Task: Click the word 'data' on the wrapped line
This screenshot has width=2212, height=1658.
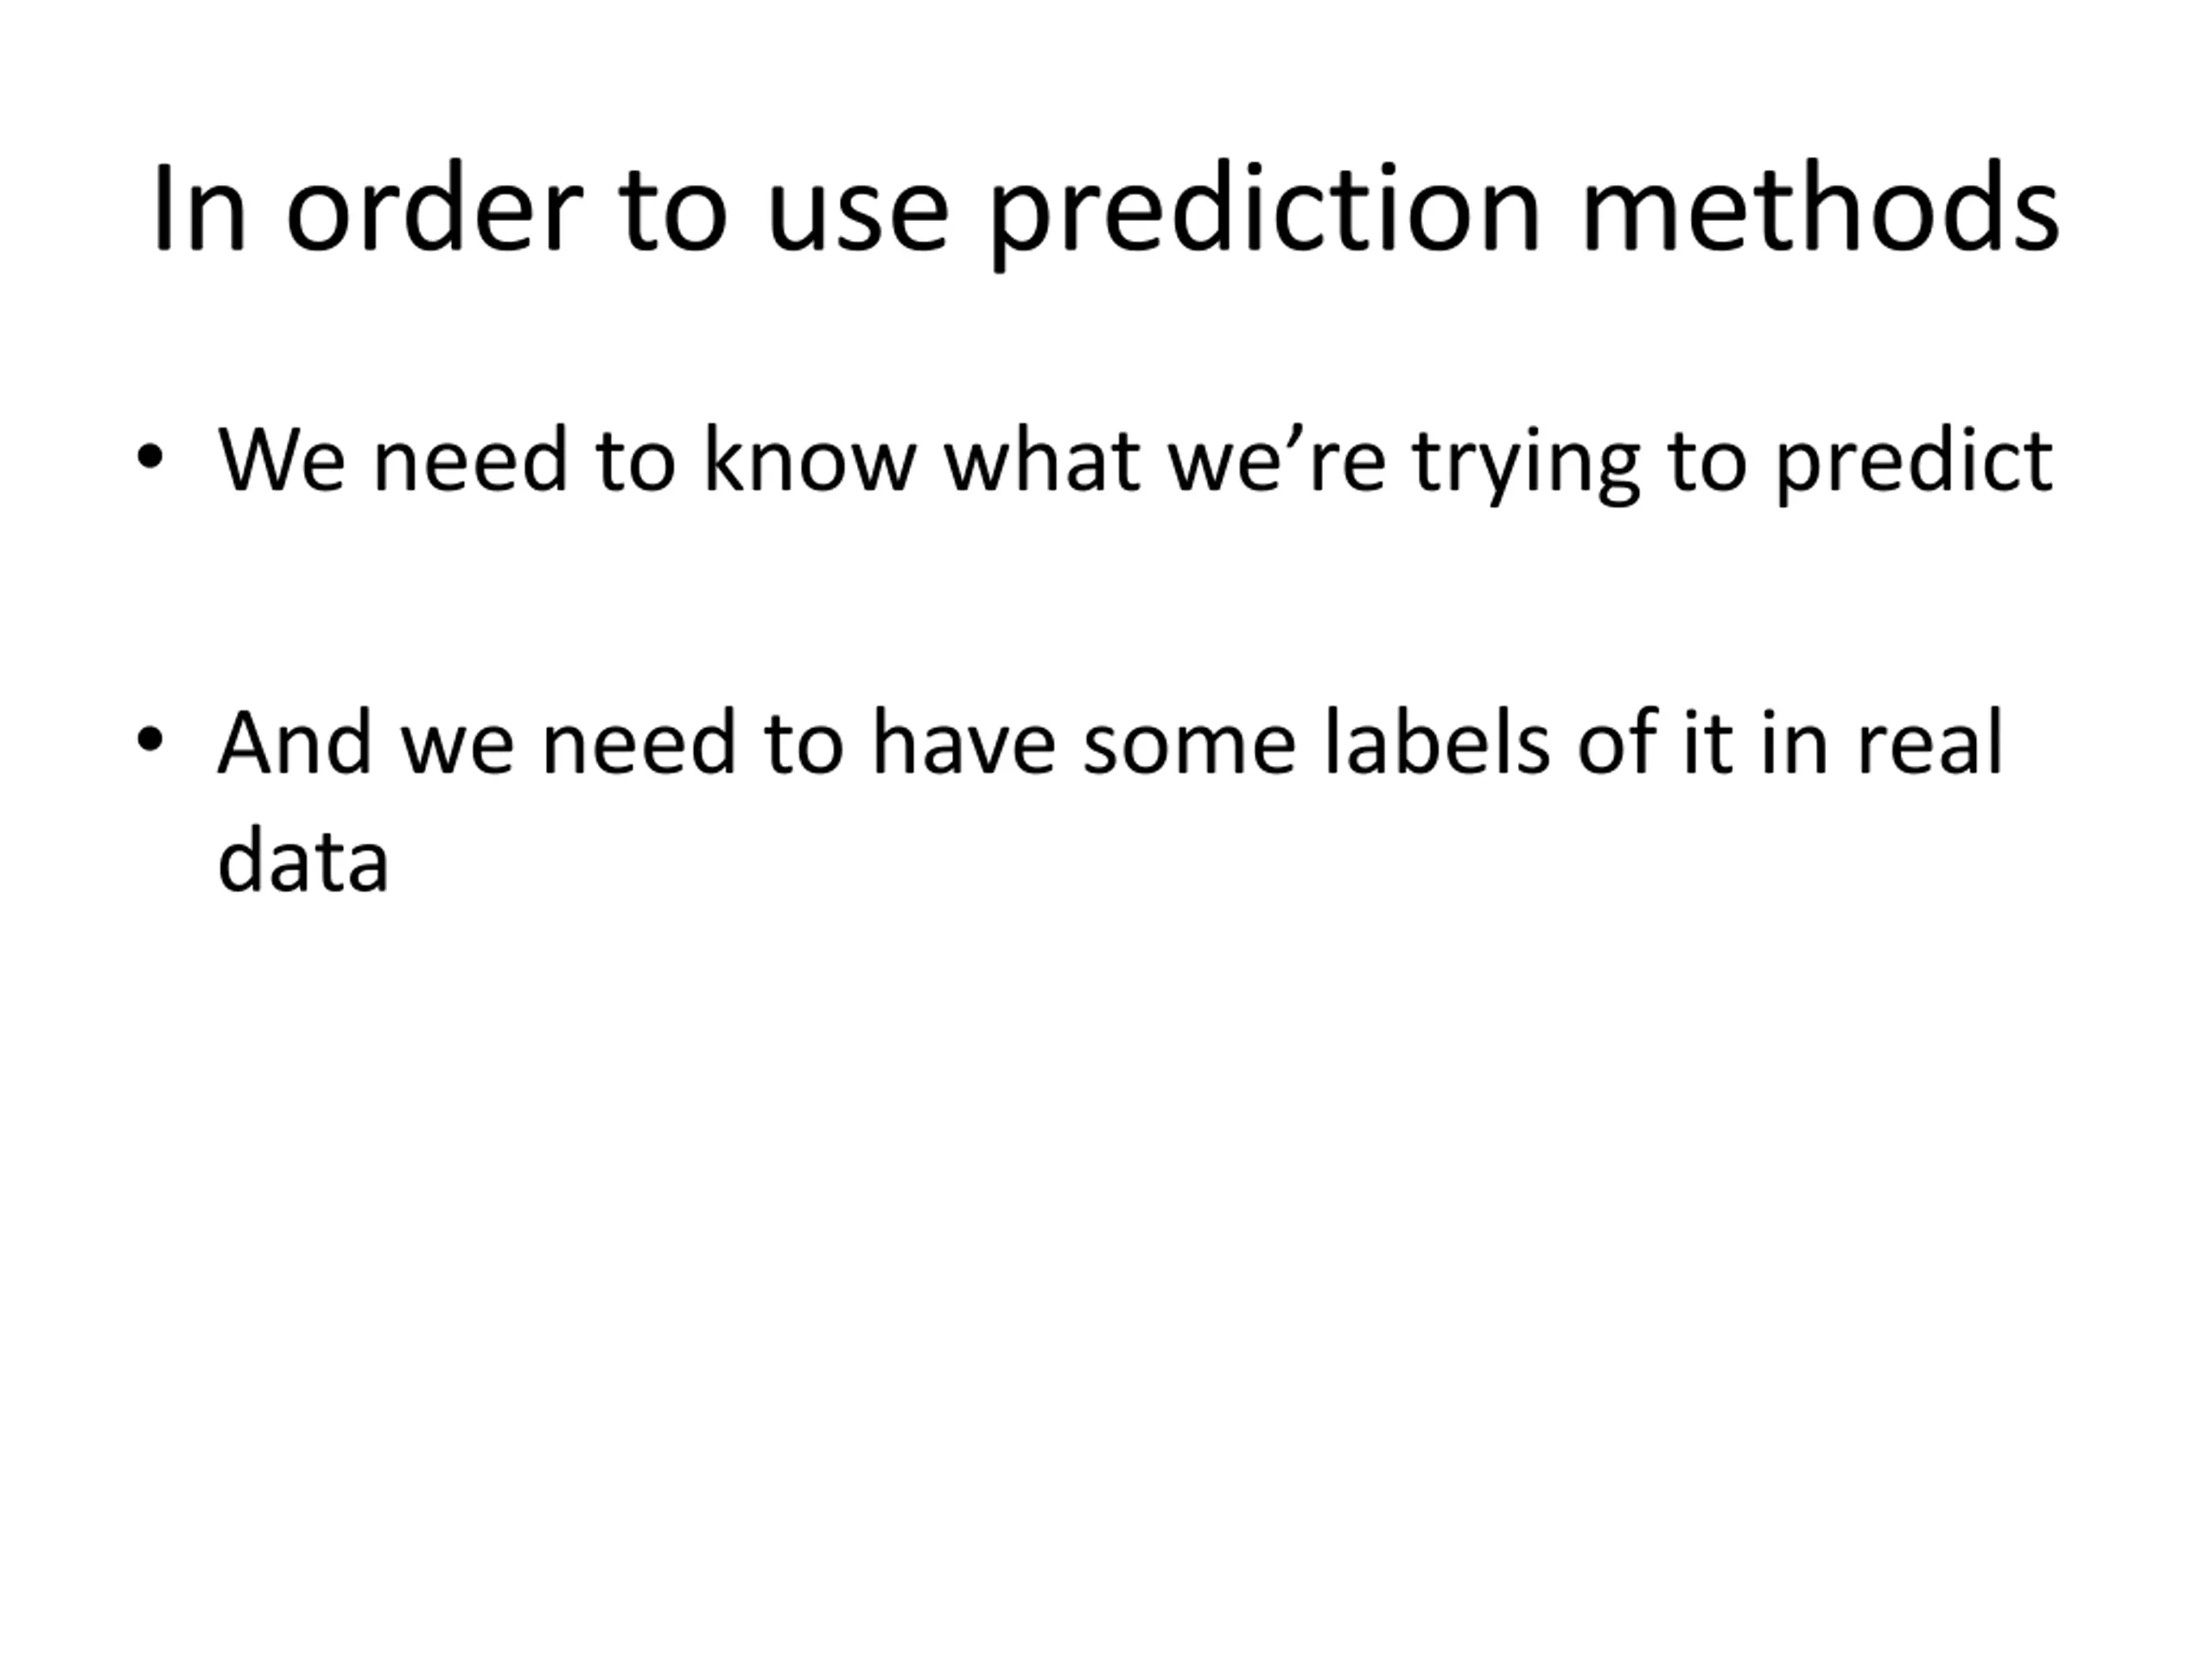Action: (x=303, y=858)
